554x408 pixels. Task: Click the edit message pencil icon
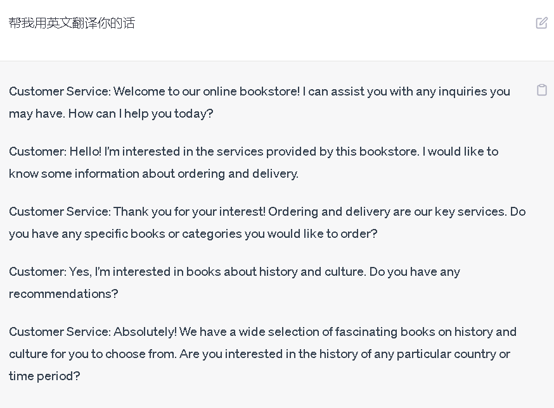(541, 23)
